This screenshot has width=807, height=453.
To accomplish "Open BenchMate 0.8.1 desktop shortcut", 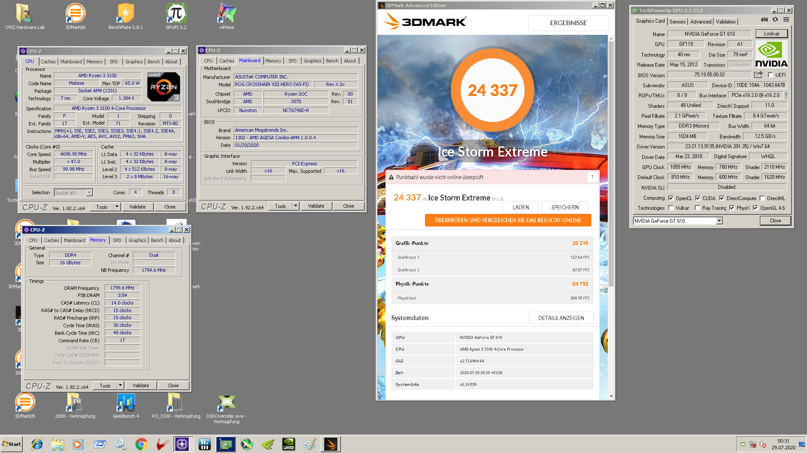I will click(126, 17).
